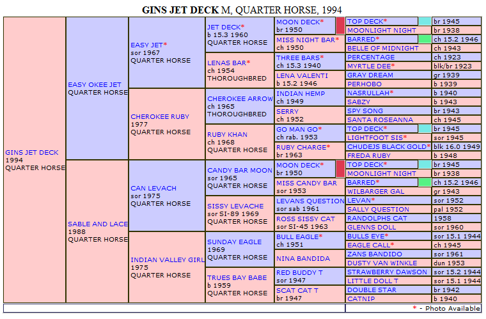Open the SALLY QUESTION link
Viewport: 486px width, 319px height.
click(x=378, y=210)
